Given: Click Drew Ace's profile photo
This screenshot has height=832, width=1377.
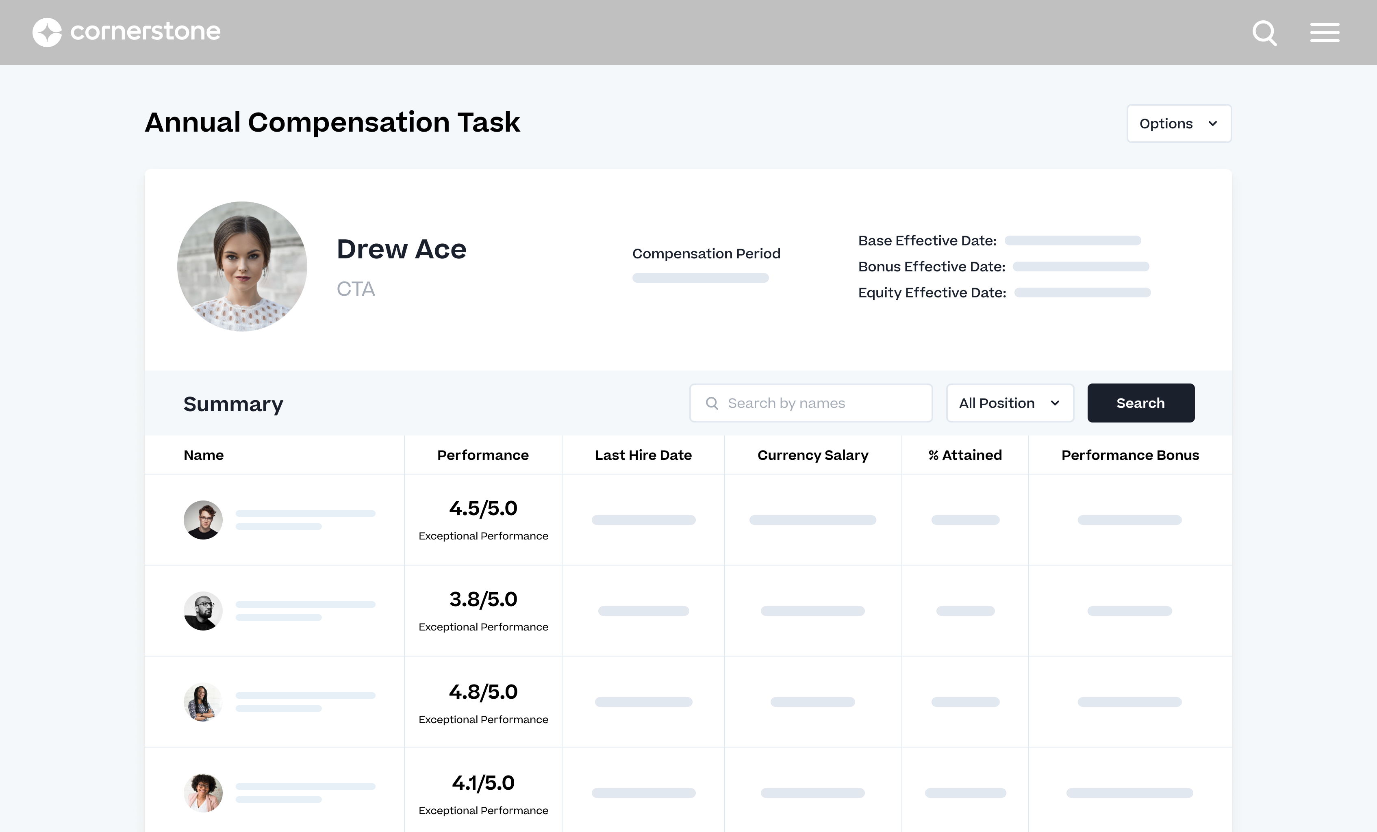Looking at the screenshot, I should (242, 266).
